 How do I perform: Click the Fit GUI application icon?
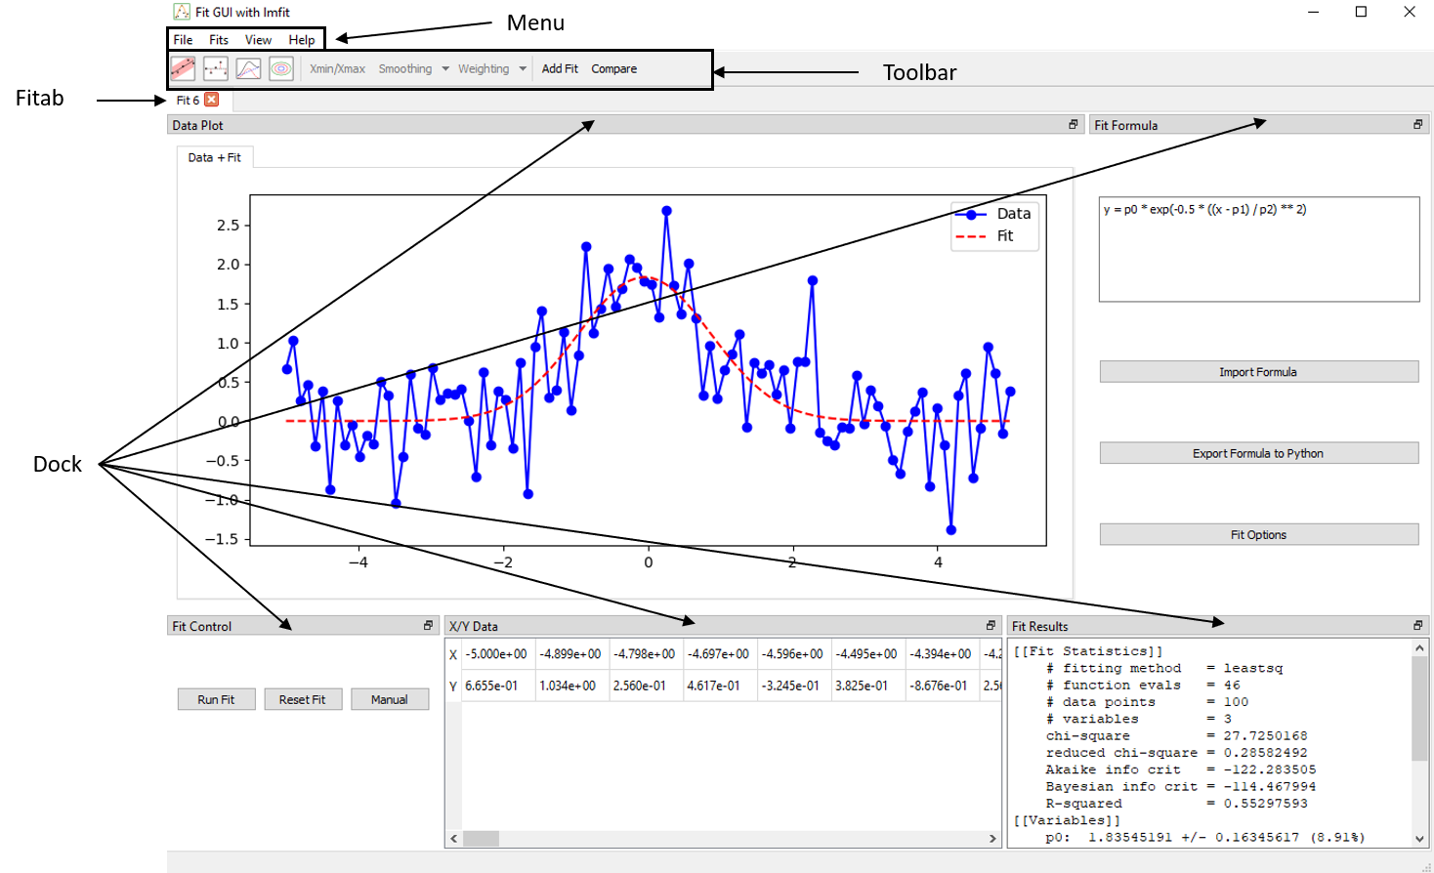pos(182,12)
